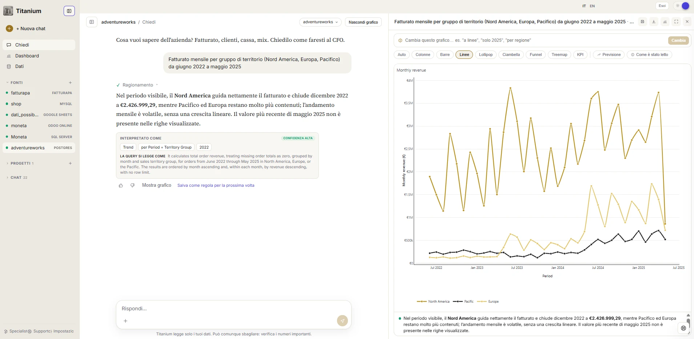
Task: Open the Chiedi menu item
Action: [x=39, y=45]
